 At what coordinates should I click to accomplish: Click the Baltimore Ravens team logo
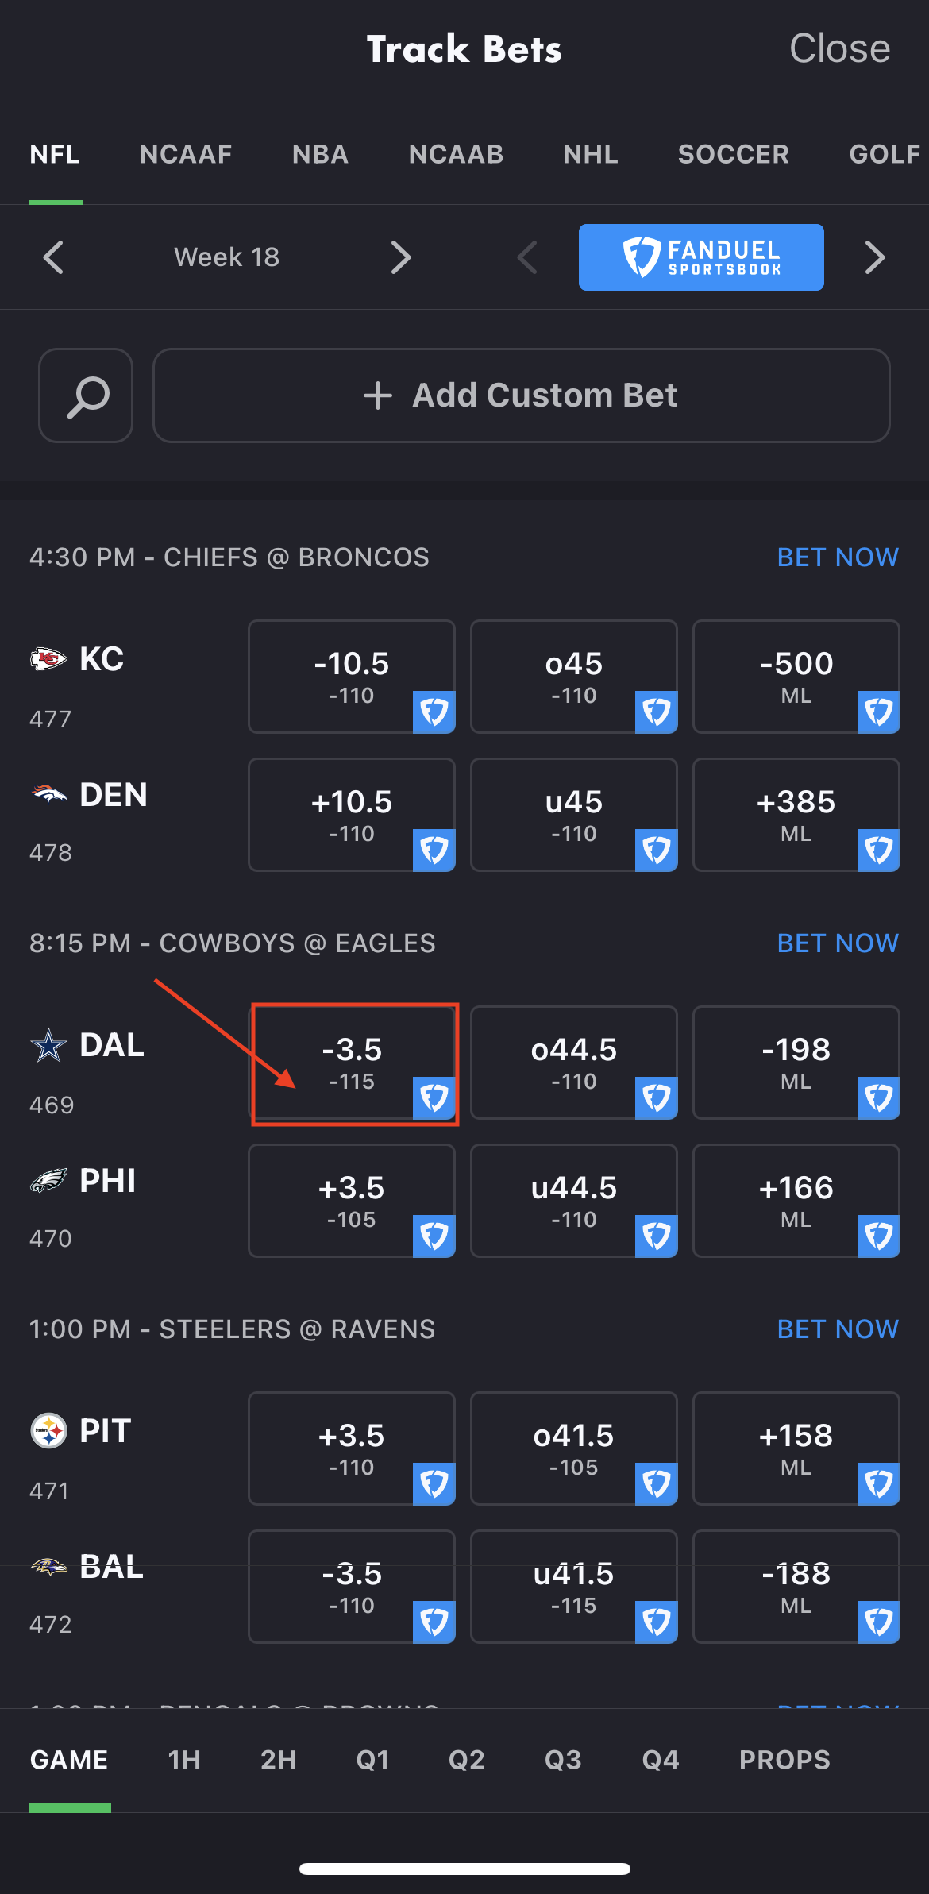coord(48,1567)
